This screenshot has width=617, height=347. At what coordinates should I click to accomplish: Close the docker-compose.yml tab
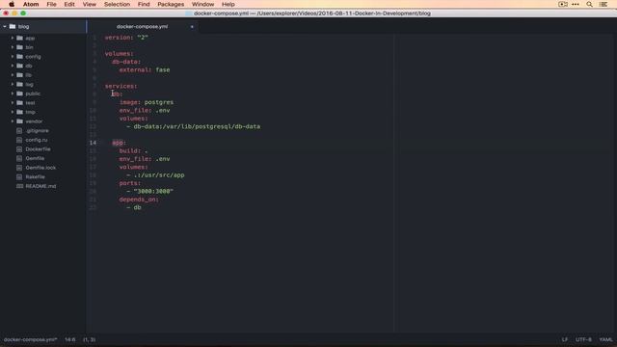[x=192, y=26]
